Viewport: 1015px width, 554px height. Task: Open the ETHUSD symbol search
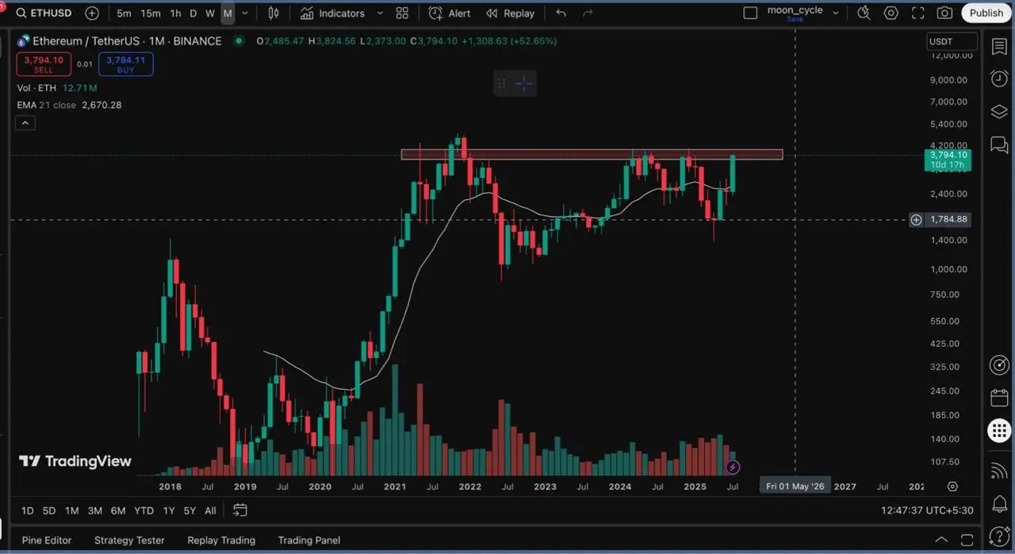(44, 13)
